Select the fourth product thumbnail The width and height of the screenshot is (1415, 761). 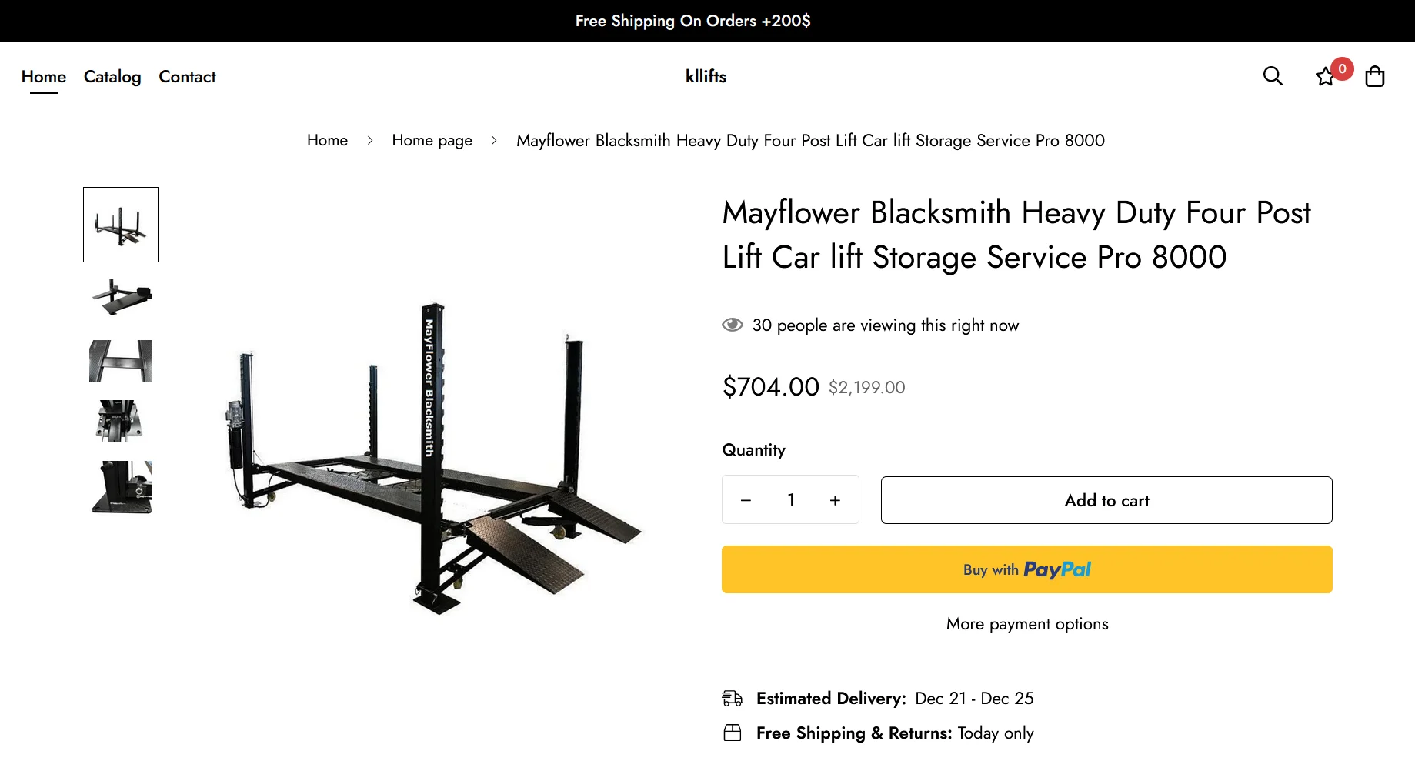[121, 421]
